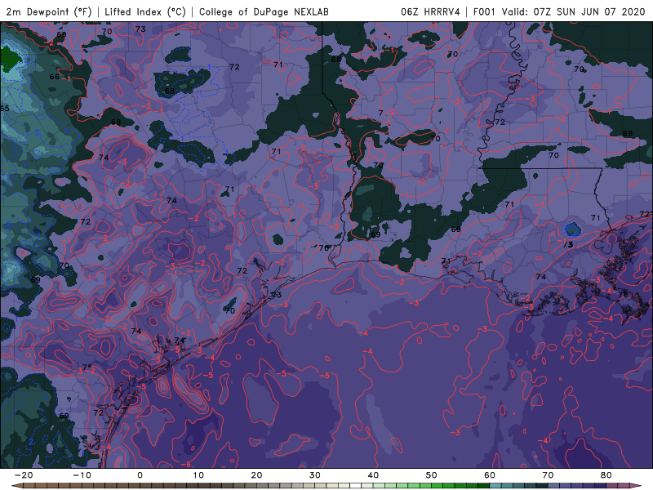Click the 'College of DuPage NEXLAB' label
This screenshot has width=653, height=490.
pyautogui.click(x=264, y=11)
